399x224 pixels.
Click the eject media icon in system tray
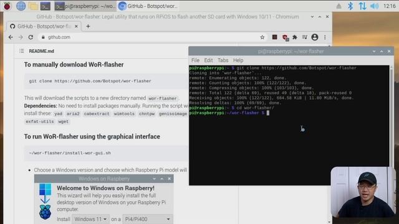click(x=339, y=6)
